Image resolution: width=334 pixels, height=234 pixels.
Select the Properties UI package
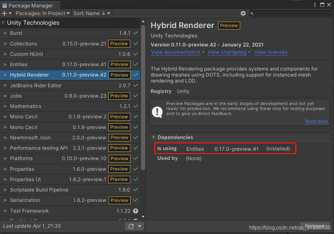point(70,180)
